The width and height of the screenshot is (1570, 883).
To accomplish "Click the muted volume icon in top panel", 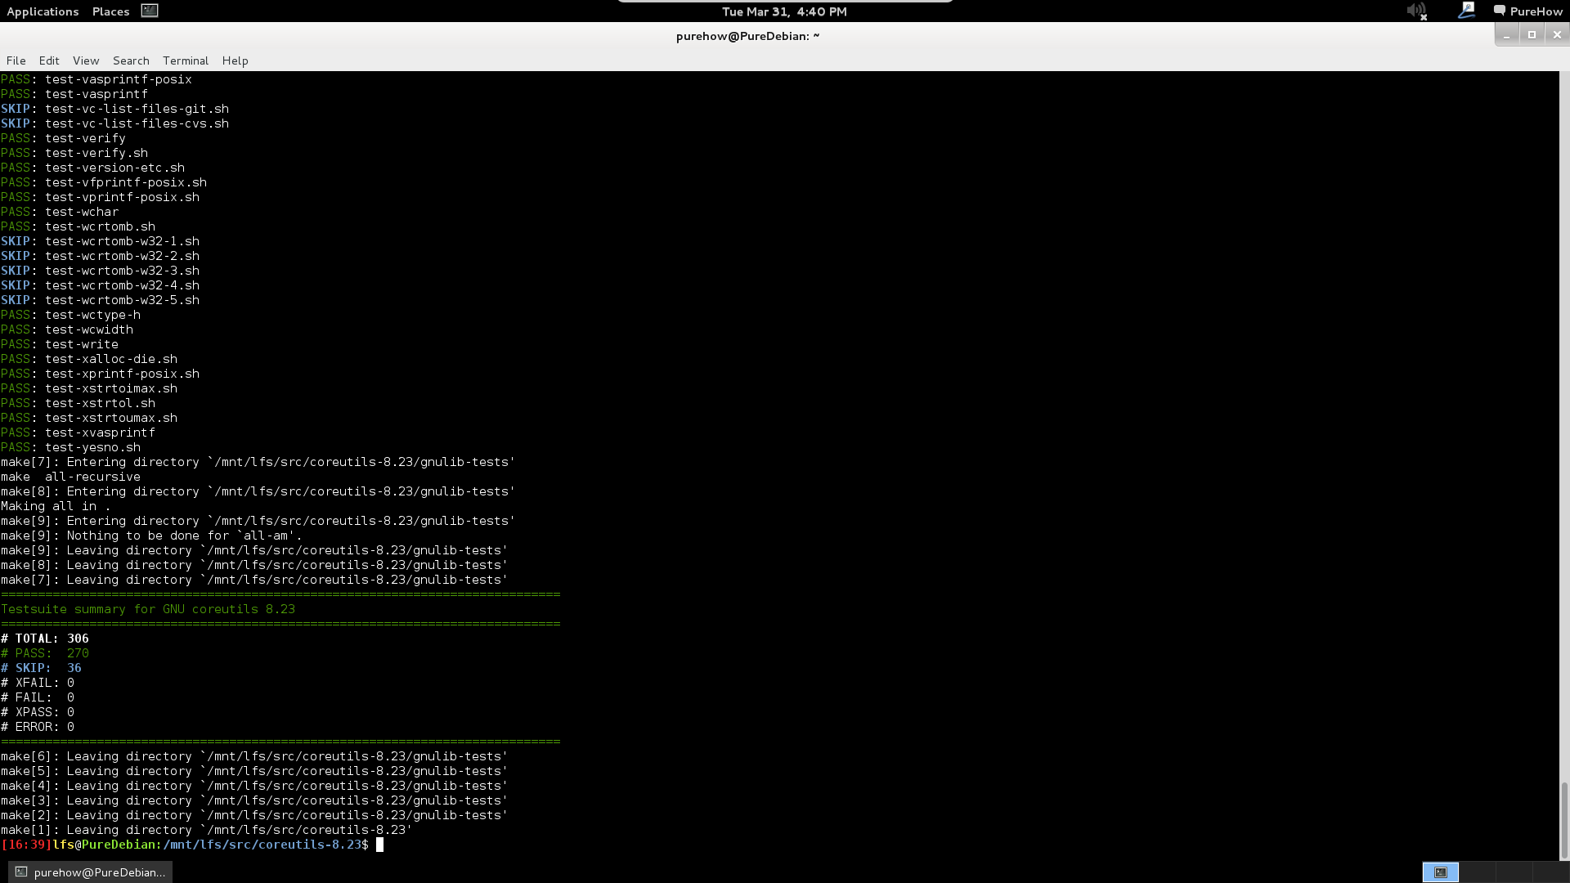I will click(1416, 11).
